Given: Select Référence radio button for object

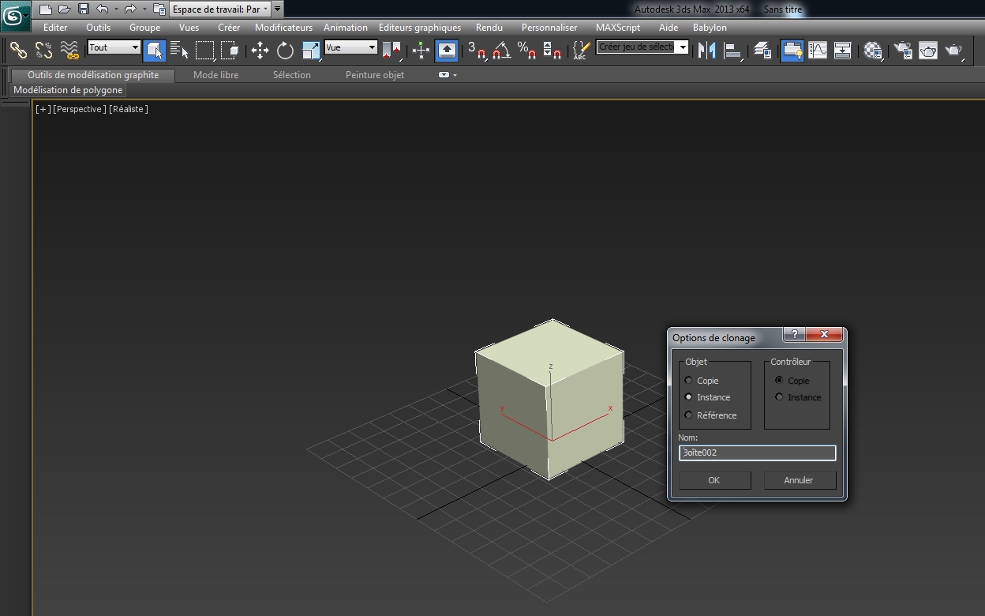Looking at the screenshot, I should pos(689,415).
